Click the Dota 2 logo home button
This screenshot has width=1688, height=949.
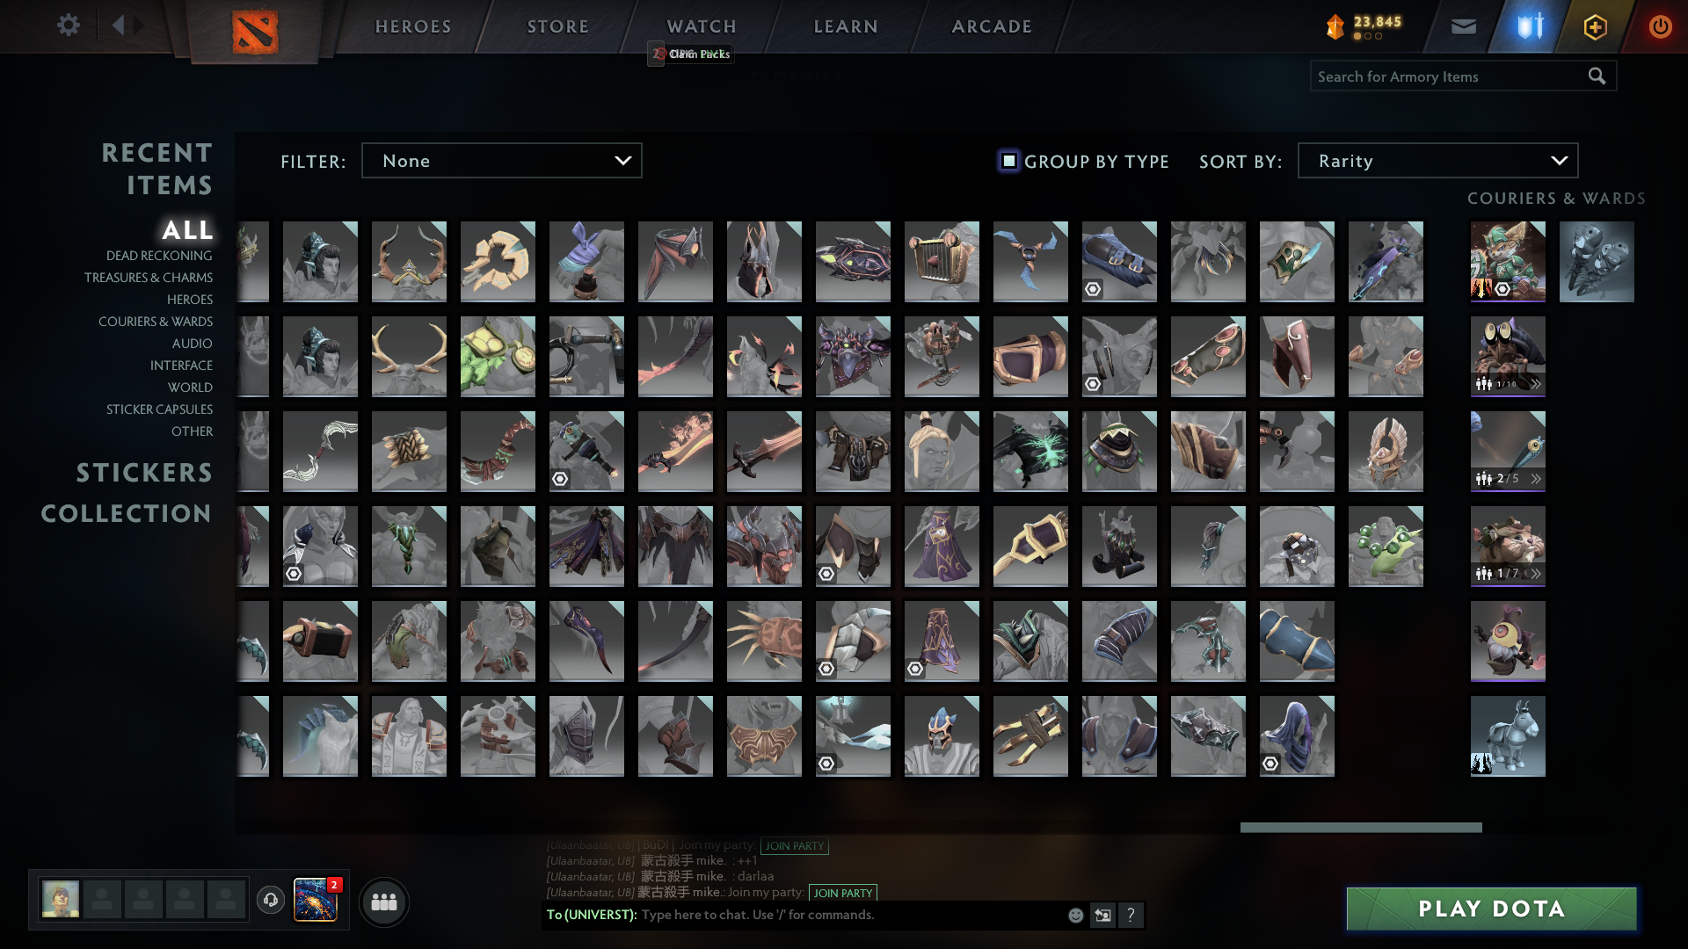[255, 32]
